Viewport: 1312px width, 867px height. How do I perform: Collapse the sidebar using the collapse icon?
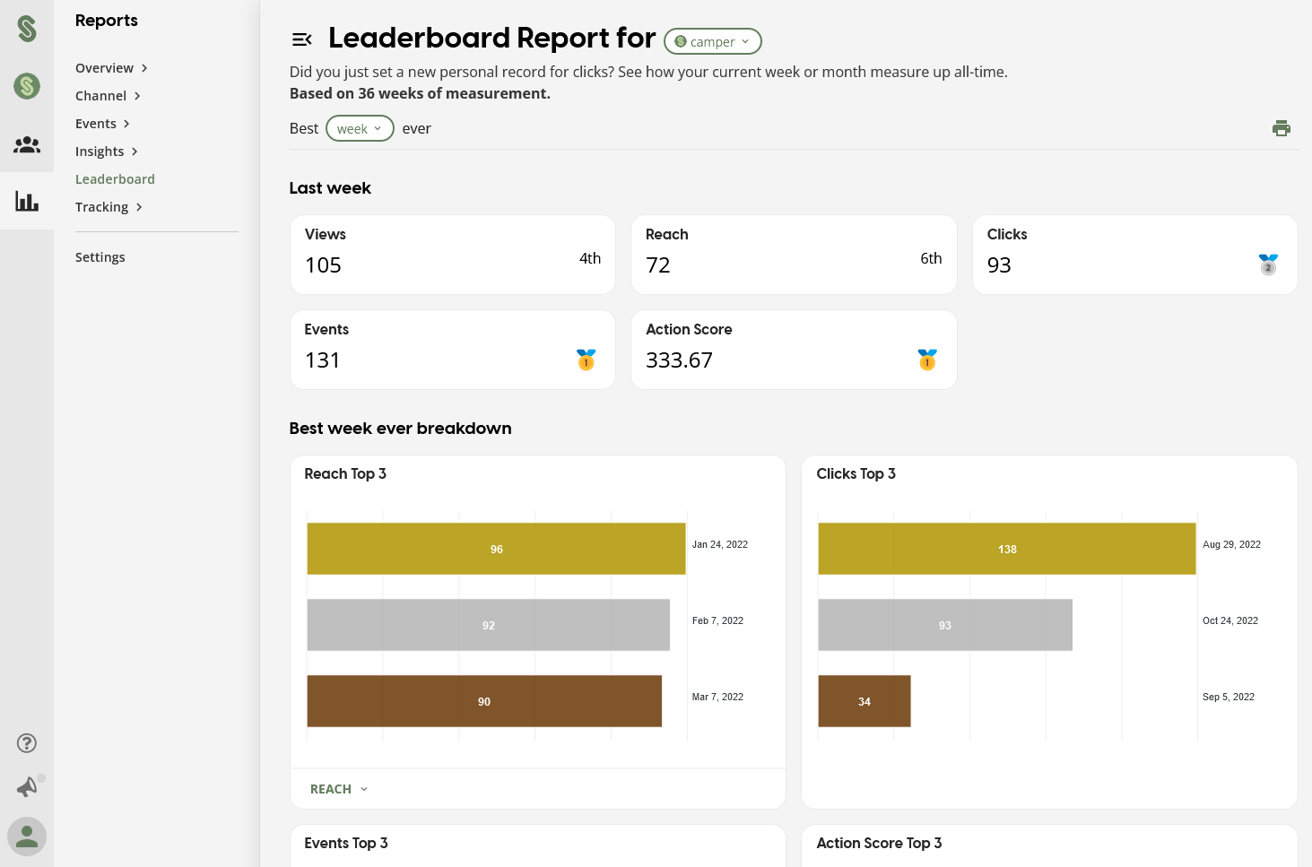coord(301,39)
